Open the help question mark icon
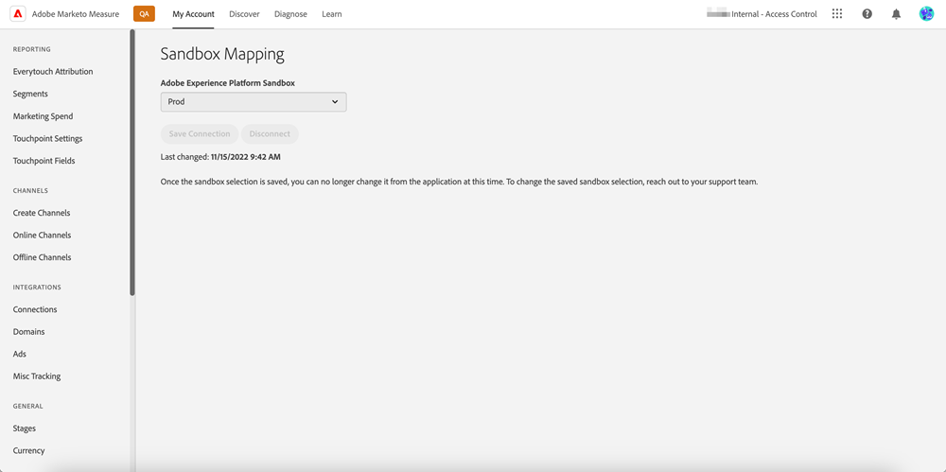The height and width of the screenshot is (472, 946). pyautogui.click(x=867, y=14)
